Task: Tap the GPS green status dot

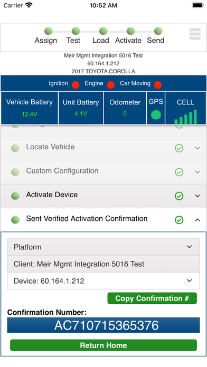Action: [x=156, y=115]
